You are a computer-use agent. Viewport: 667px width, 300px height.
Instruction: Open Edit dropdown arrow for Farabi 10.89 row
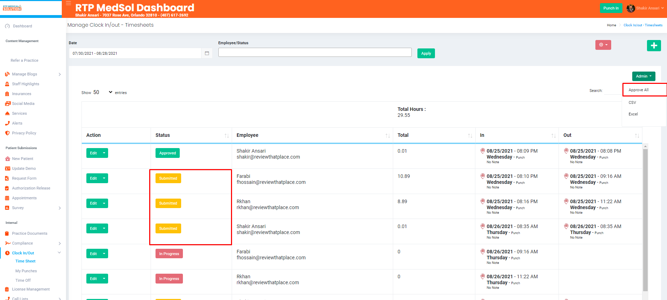pos(104,178)
